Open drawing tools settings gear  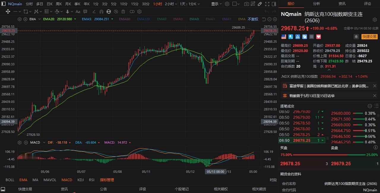[x=139, y=12]
